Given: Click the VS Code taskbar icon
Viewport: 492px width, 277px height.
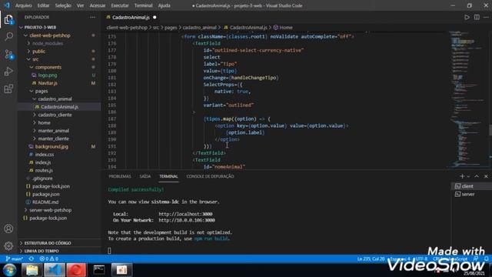Looking at the screenshot, I should [54, 270].
